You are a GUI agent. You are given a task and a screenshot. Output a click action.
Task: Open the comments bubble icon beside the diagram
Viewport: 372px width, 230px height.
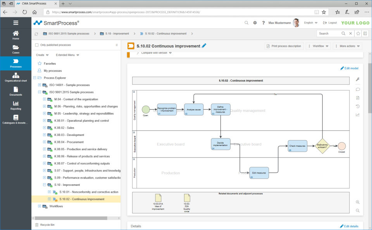tap(358, 89)
